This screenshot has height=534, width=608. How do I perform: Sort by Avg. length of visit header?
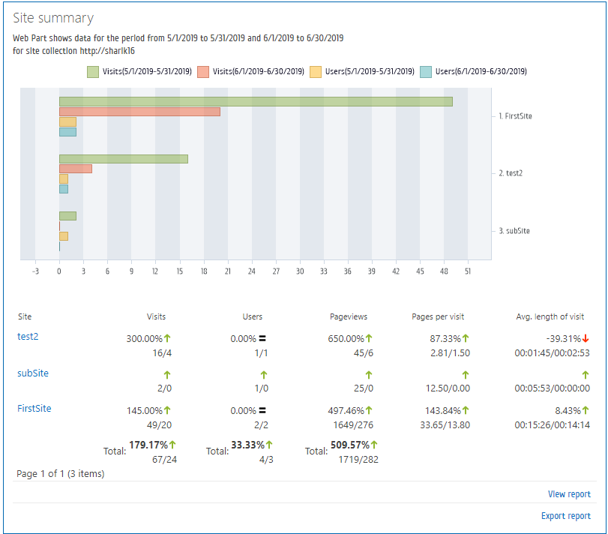click(x=550, y=316)
